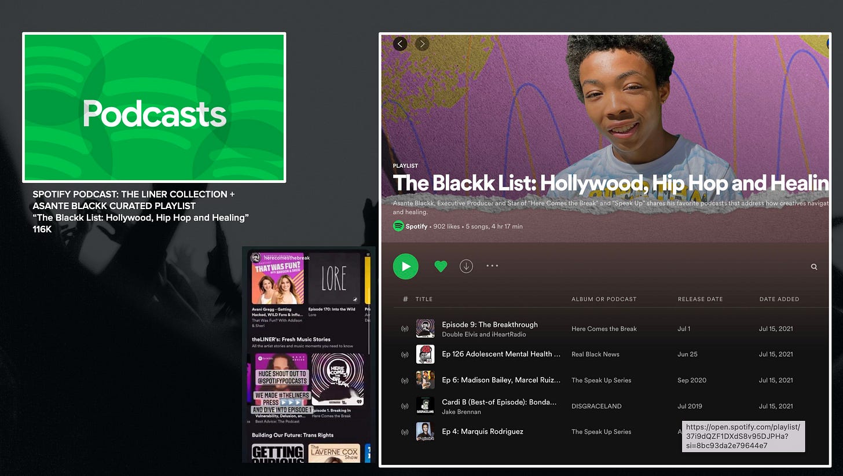The width and height of the screenshot is (843, 476).
Task: Open cover art of Ep 126 Adolescent Mental Health
Action: (425, 354)
